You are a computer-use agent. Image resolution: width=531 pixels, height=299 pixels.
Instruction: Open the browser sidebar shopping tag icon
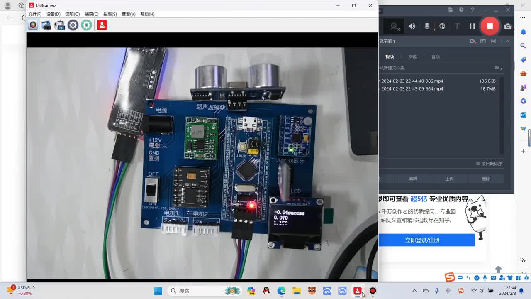tap(524, 60)
